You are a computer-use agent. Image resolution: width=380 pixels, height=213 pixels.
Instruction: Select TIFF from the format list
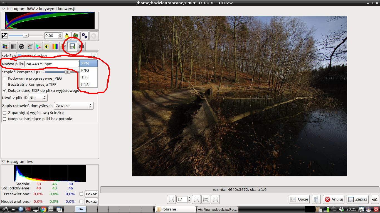tap(85, 77)
